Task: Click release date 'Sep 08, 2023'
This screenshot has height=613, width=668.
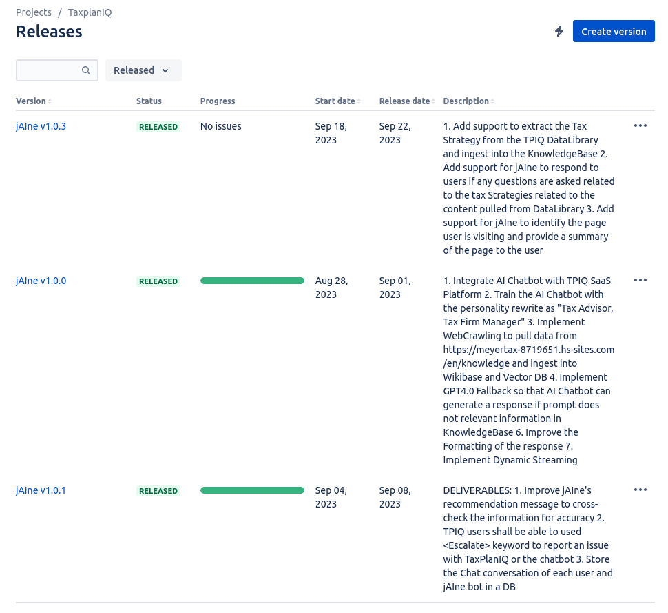Action: tap(395, 497)
